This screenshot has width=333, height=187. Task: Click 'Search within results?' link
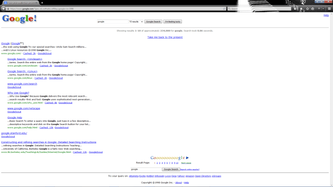[x=190, y=170]
